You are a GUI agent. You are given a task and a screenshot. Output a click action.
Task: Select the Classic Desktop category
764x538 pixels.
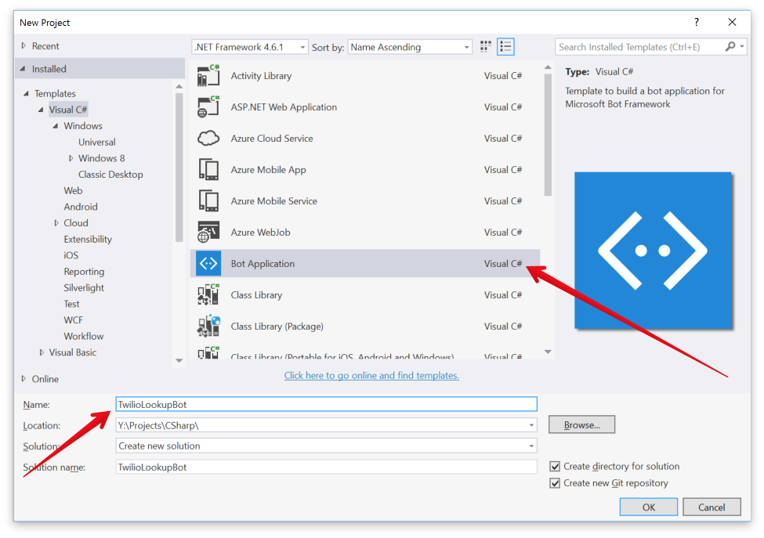point(110,175)
